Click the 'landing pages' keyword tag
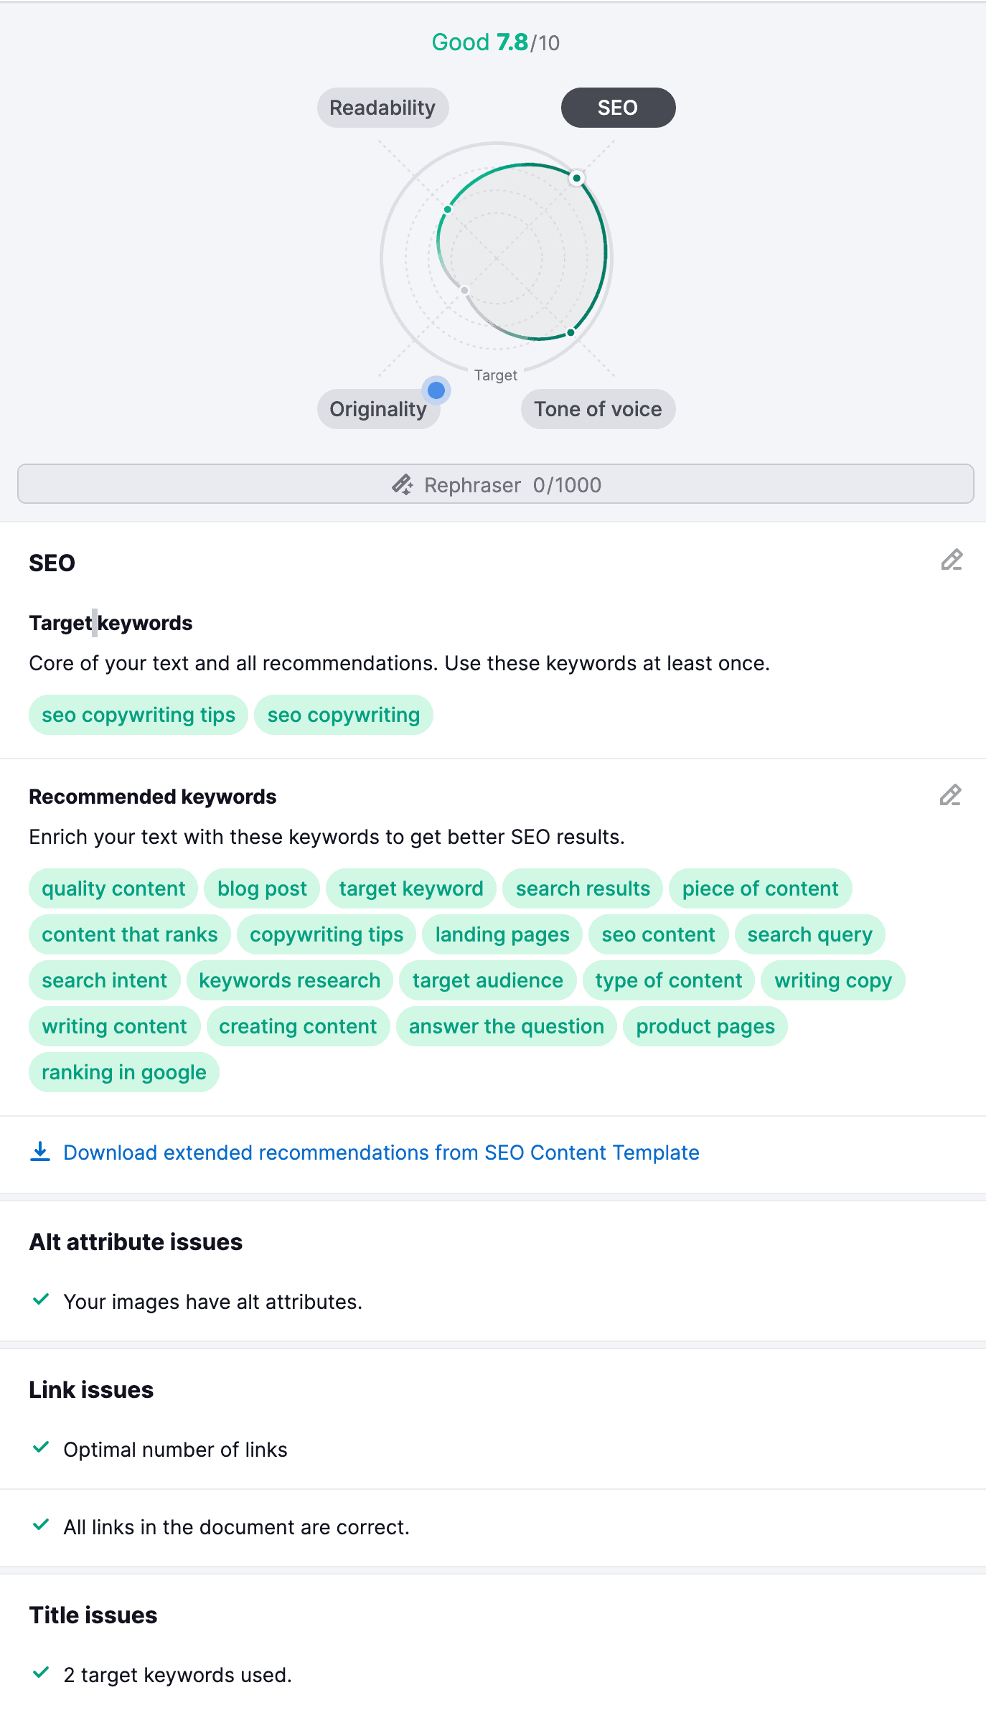This screenshot has width=986, height=1713. [502, 934]
